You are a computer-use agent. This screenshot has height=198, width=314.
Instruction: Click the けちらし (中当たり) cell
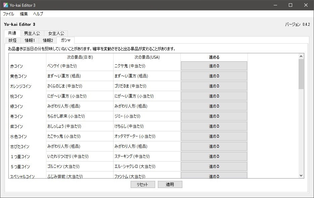(147, 126)
